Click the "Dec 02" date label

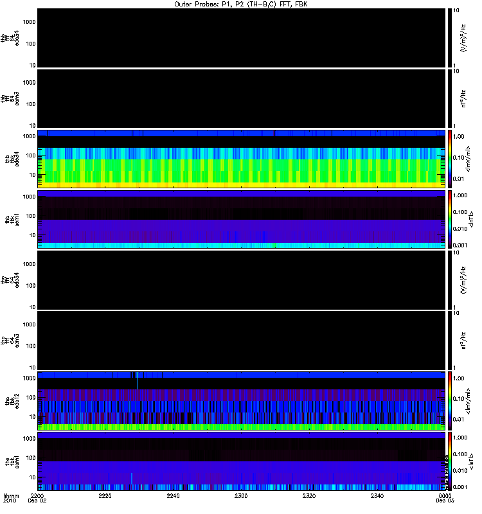(37, 501)
